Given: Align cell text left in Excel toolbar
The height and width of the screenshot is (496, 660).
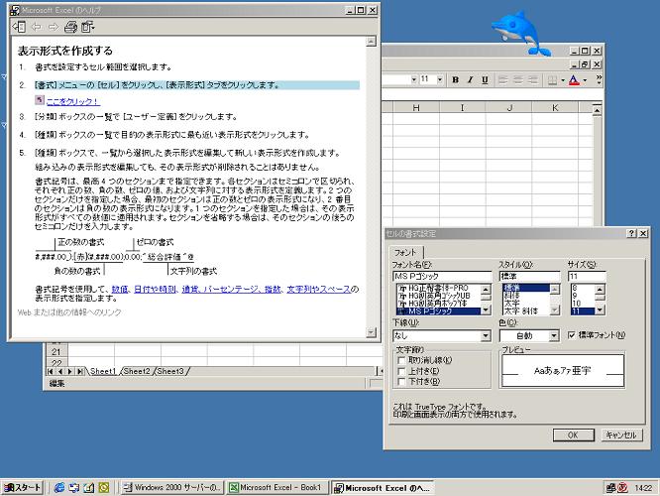Looking at the screenshot, I should pyautogui.click(x=503, y=79).
